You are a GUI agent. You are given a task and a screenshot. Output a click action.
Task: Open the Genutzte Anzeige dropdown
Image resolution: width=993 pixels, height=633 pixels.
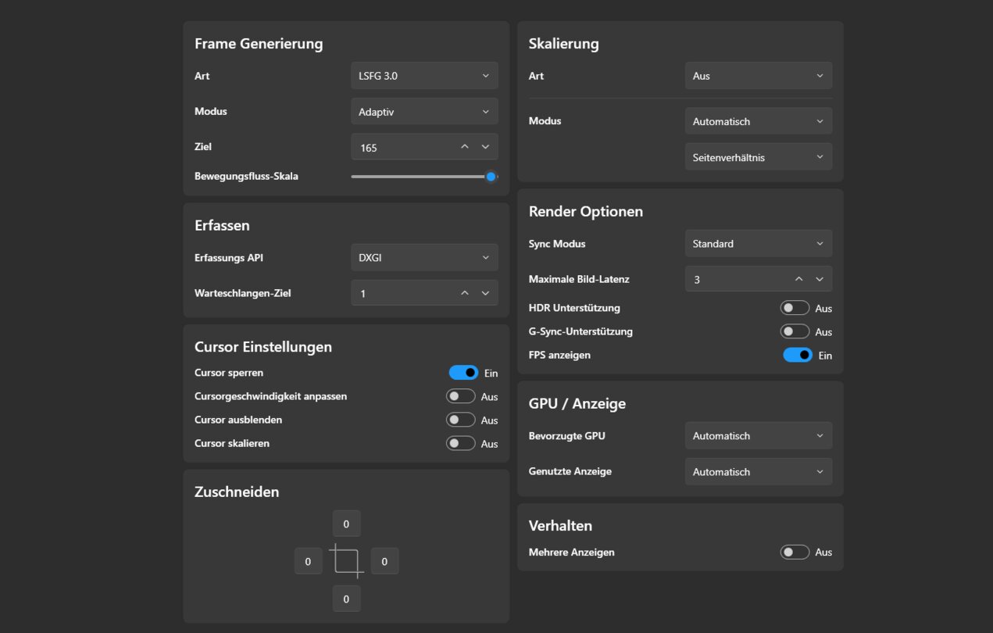pos(759,472)
